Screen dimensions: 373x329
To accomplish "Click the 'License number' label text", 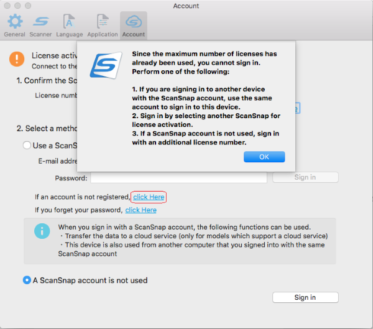I will click(x=56, y=95).
